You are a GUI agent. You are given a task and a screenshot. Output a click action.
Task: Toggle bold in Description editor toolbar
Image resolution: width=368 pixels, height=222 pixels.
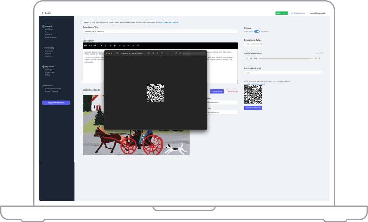point(101,45)
